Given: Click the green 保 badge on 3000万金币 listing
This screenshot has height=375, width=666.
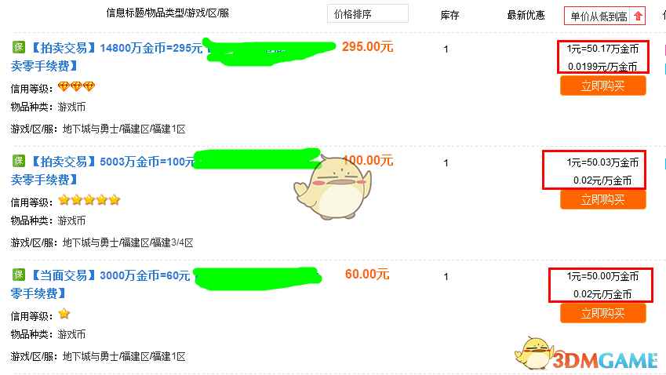Looking at the screenshot, I should (x=19, y=275).
